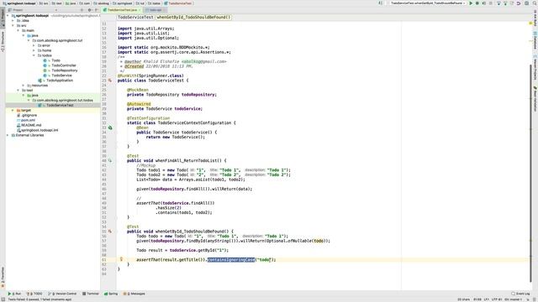The image size is (538, 302).
Task: Click the Run with Coverage icon
Action: point(484,3)
